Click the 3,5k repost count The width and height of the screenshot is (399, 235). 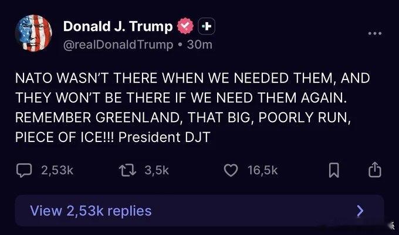tap(157, 170)
